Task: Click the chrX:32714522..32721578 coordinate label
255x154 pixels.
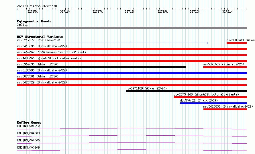Action: click(37, 6)
